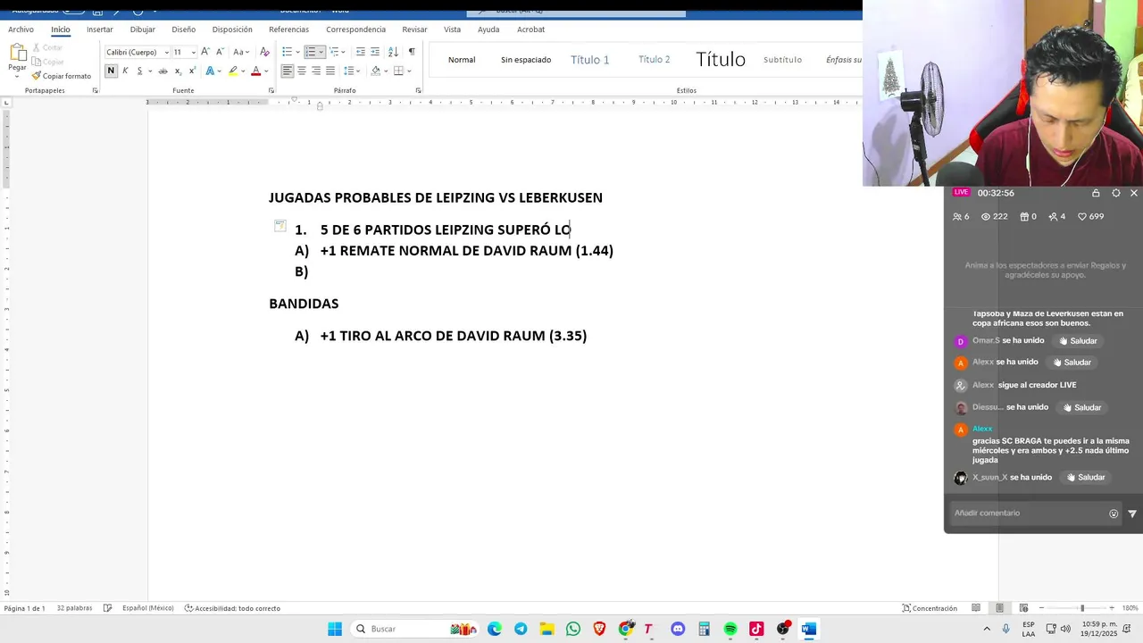Toggle italic formatting (K) button
The image size is (1143, 643).
pos(125,71)
